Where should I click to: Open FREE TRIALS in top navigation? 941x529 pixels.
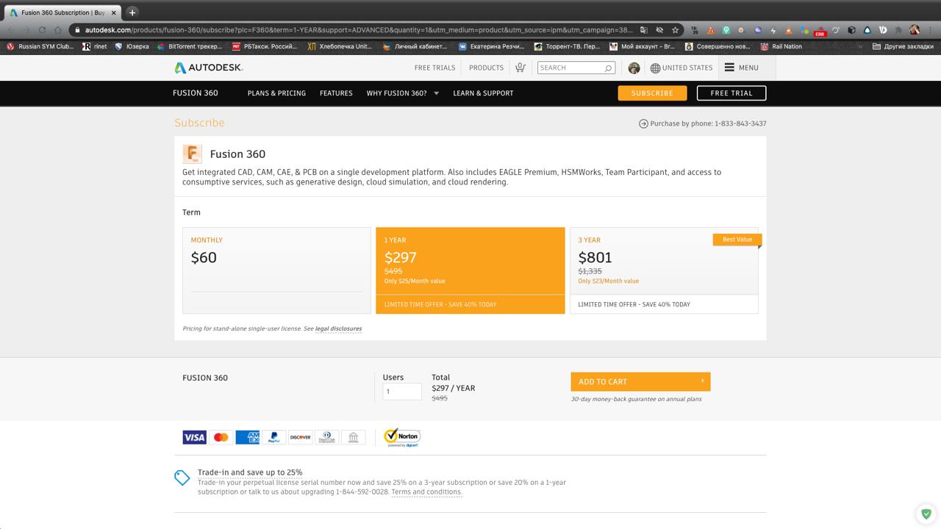click(434, 68)
